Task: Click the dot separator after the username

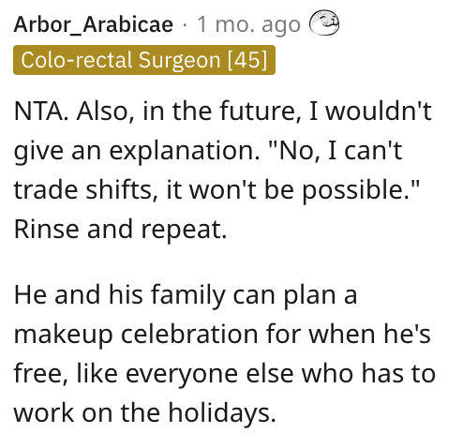Action: [185, 25]
